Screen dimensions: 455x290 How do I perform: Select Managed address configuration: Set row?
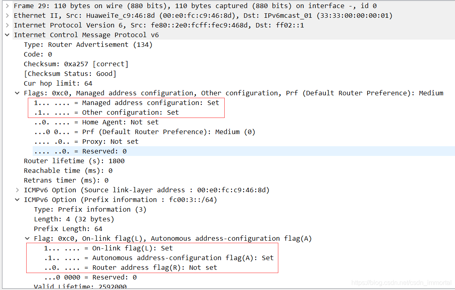(127, 103)
